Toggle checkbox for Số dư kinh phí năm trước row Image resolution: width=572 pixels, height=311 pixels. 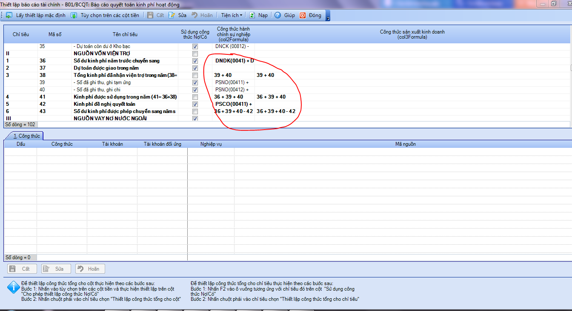tap(195, 61)
